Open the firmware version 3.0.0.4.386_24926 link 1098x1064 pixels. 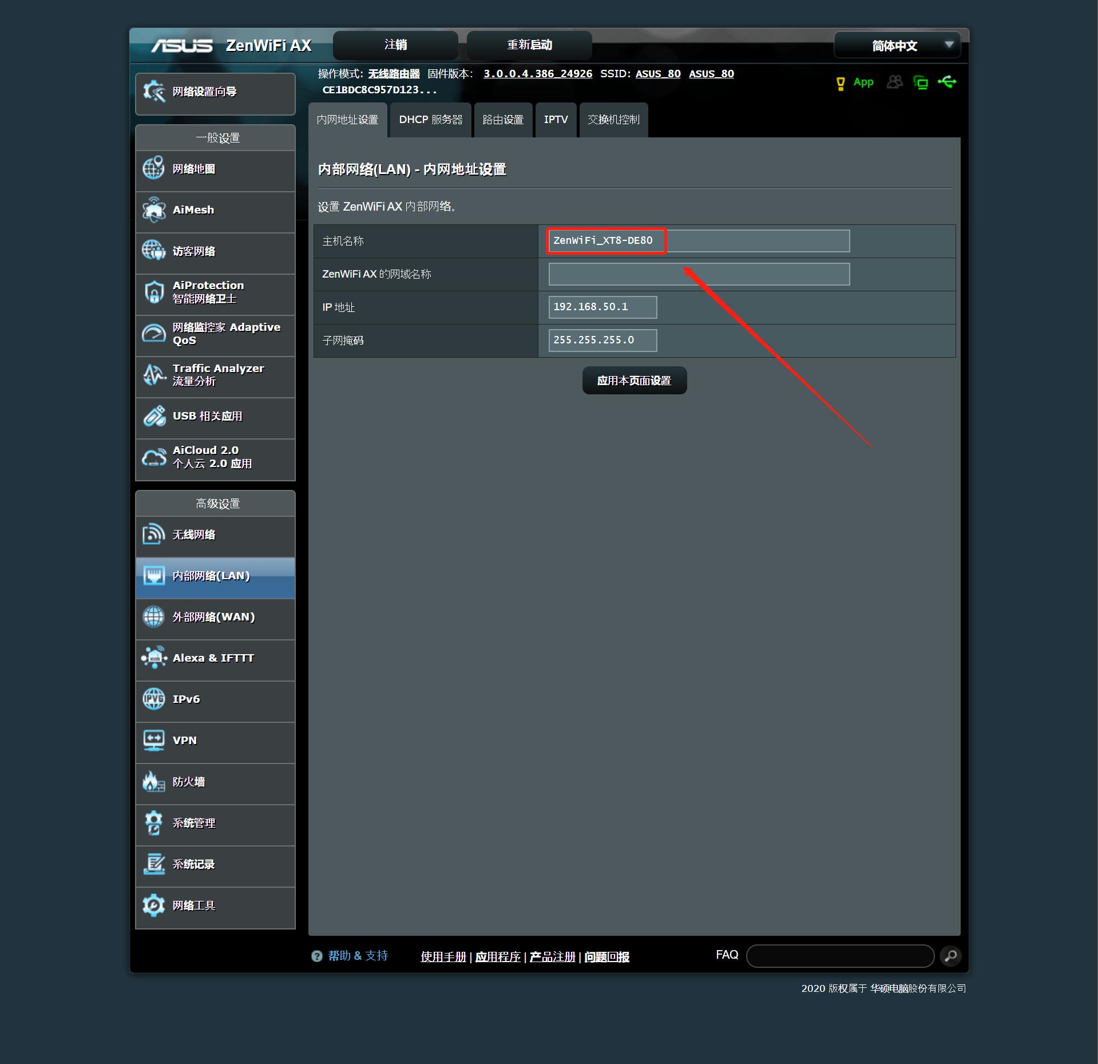click(537, 74)
